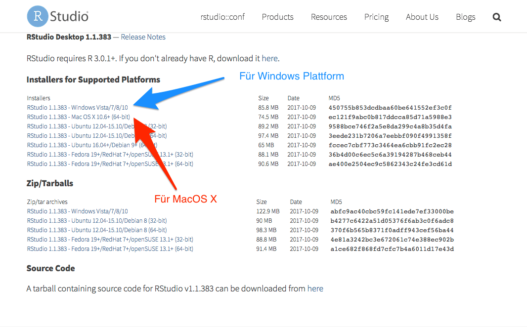Open the rstudio::conf menu item
Viewport: 527px width, 327px height.
(x=222, y=17)
